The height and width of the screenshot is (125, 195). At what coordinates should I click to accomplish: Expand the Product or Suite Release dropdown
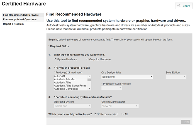coord(111,88)
